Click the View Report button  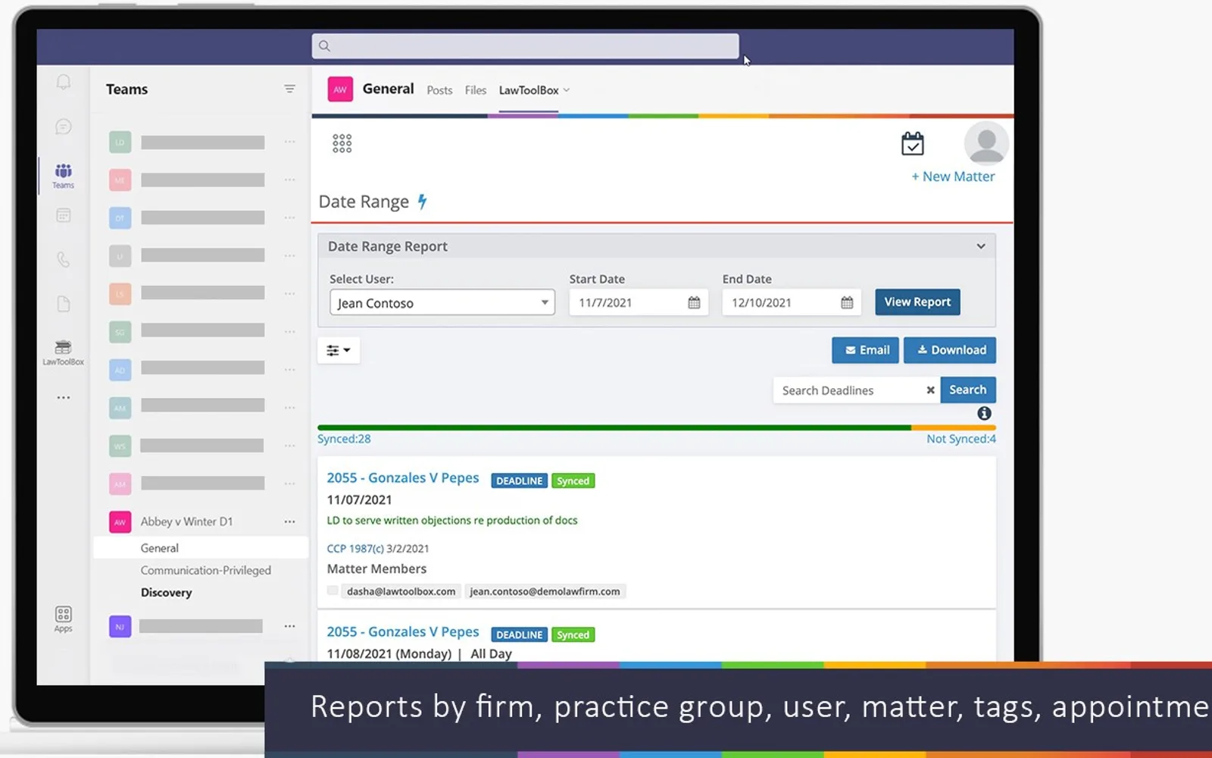917,302
